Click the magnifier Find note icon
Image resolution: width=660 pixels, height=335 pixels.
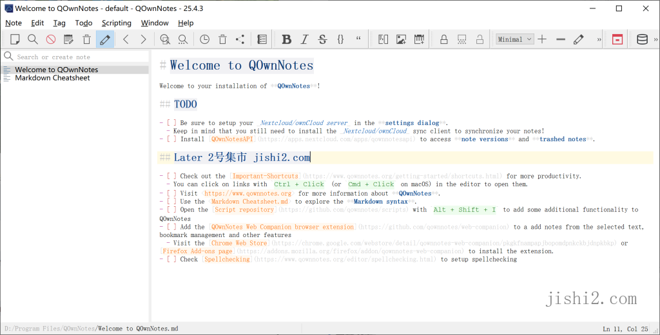pyautogui.click(x=32, y=39)
